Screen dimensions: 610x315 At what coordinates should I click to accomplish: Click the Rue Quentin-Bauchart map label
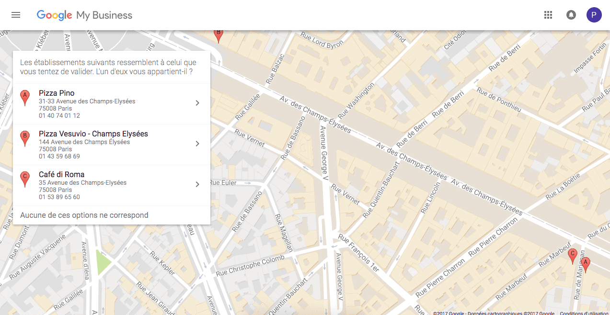382,189
